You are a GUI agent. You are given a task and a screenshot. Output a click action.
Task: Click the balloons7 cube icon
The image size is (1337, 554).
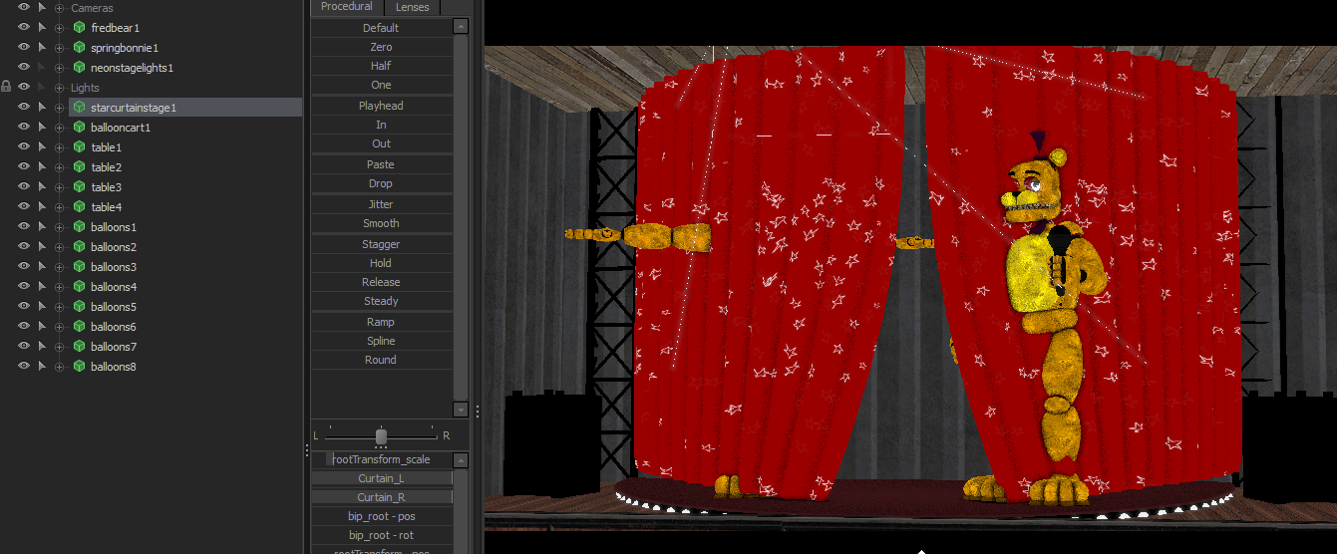pos(79,347)
